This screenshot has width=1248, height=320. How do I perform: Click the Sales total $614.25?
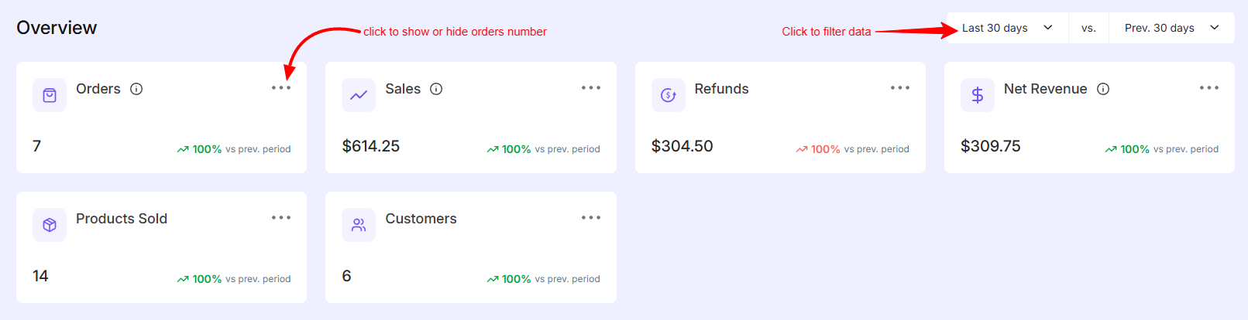(x=371, y=146)
